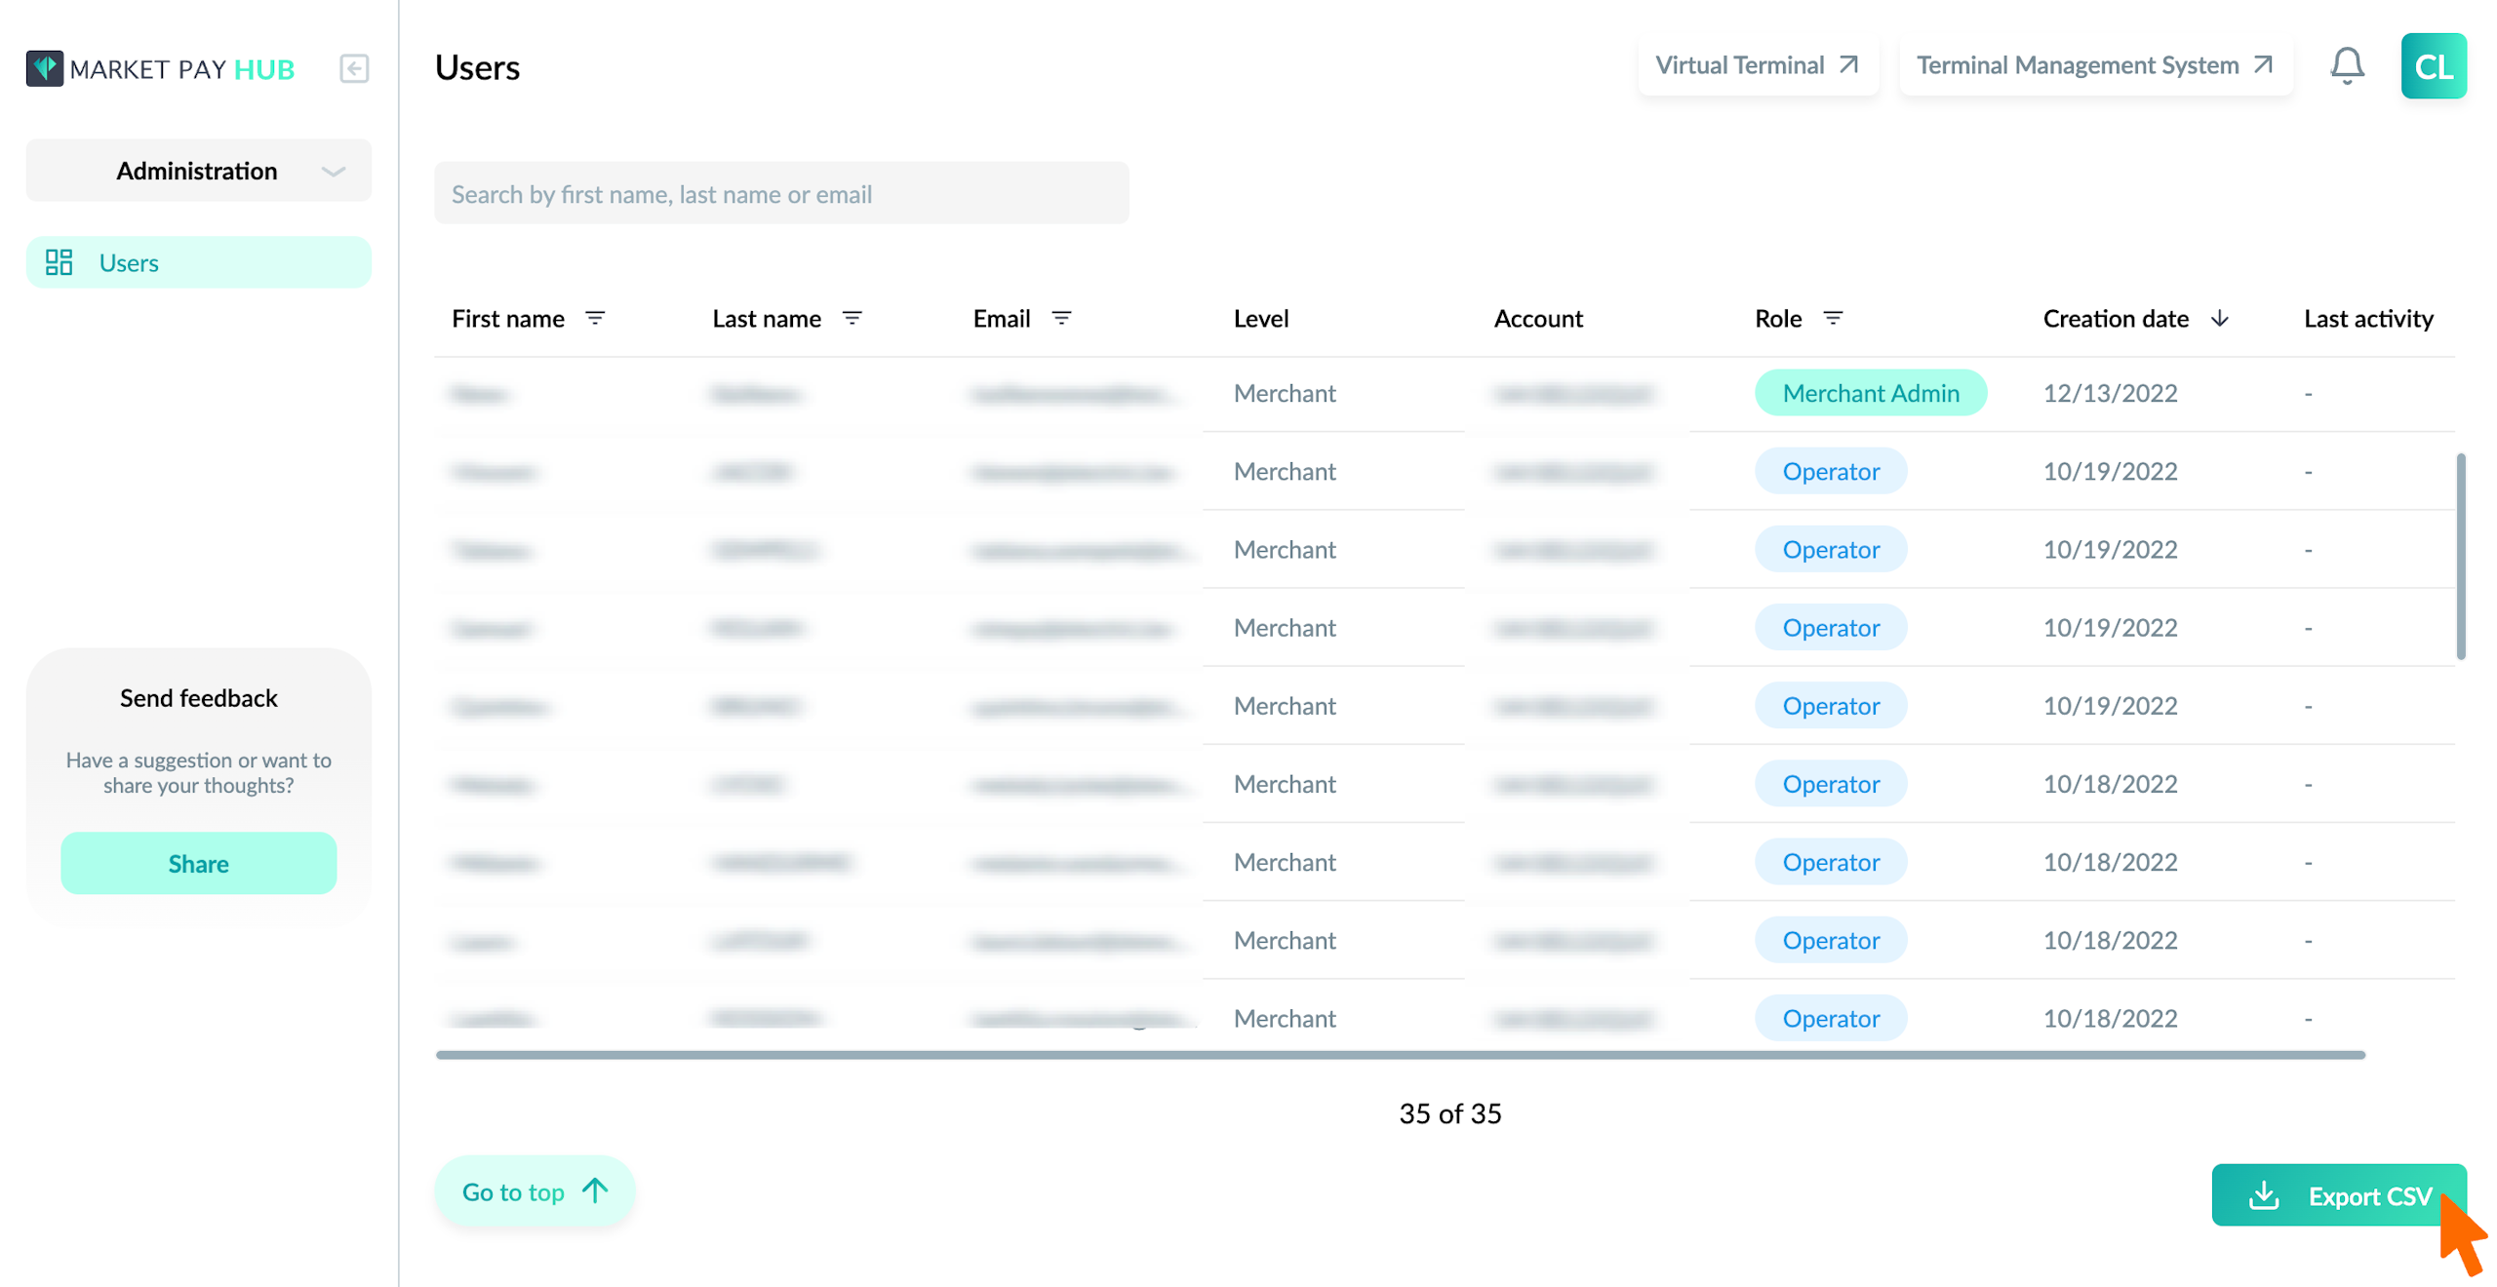Click the Market Pay Hub logo

[160, 68]
